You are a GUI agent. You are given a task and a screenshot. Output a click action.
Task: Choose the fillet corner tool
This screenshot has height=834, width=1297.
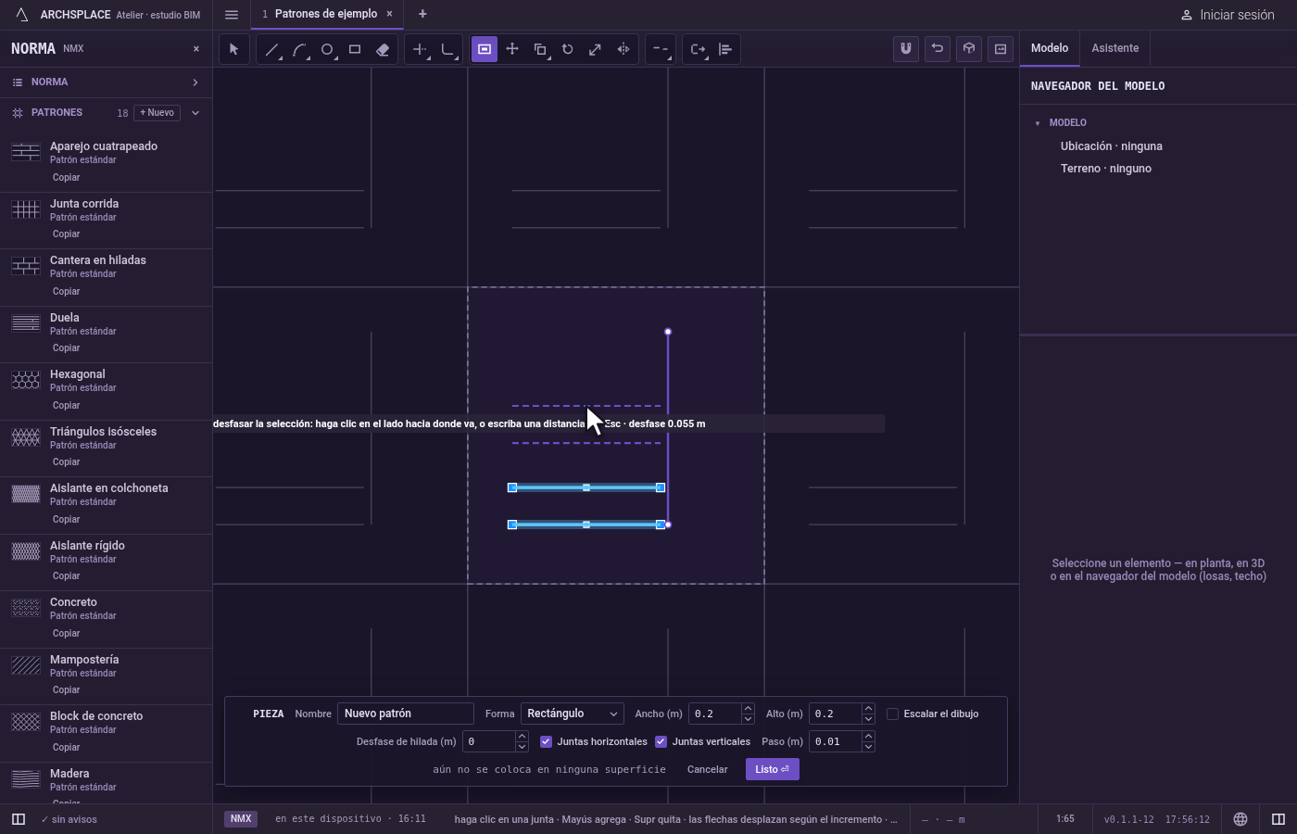(447, 49)
